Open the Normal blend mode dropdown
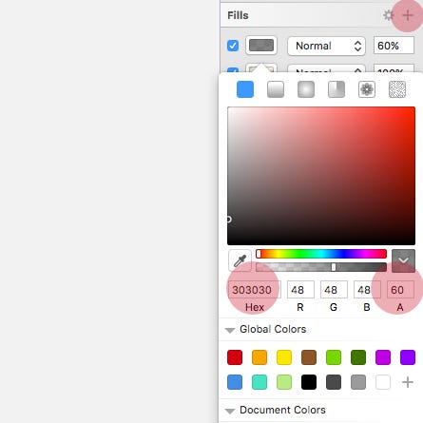This screenshot has width=423, height=423. coord(326,46)
